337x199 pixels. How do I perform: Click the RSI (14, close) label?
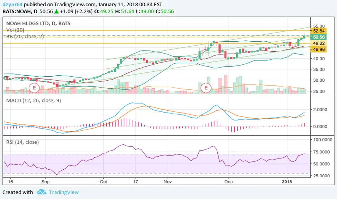click(x=22, y=142)
